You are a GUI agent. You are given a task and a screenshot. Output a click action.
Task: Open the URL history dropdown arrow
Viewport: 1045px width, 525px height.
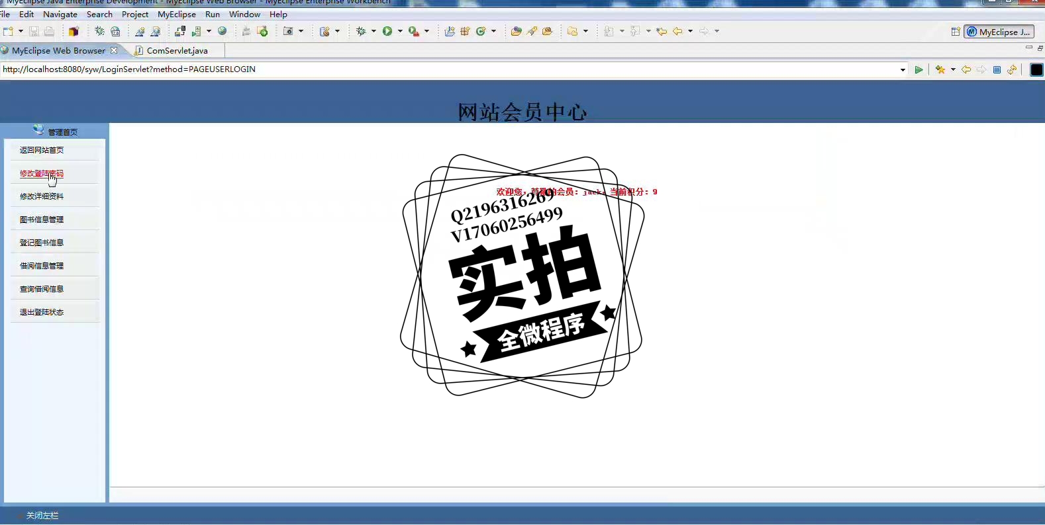coord(903,69)
